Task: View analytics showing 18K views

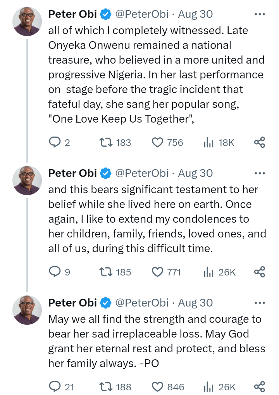Action: pyautogui.click(x=209, y=143)
